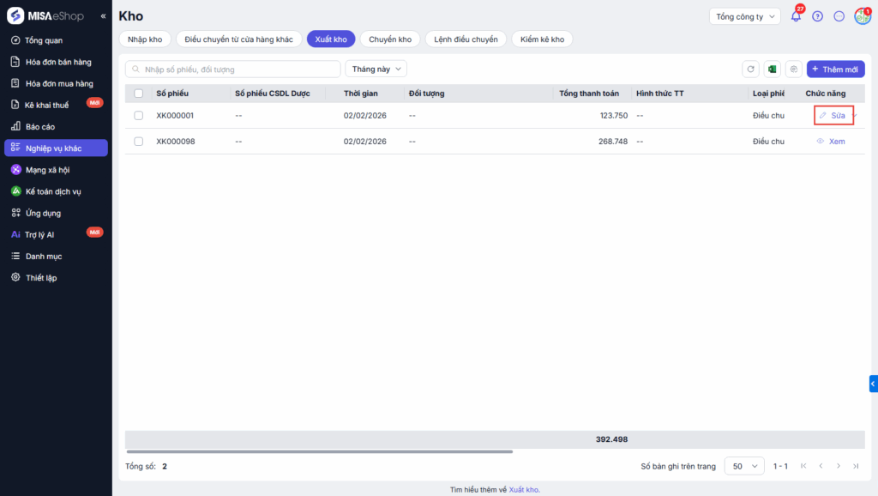Click the horizontal table scrollbar
Image resolution: width=878 pixels, height=496 pixels.
click(x=319, y=451)
